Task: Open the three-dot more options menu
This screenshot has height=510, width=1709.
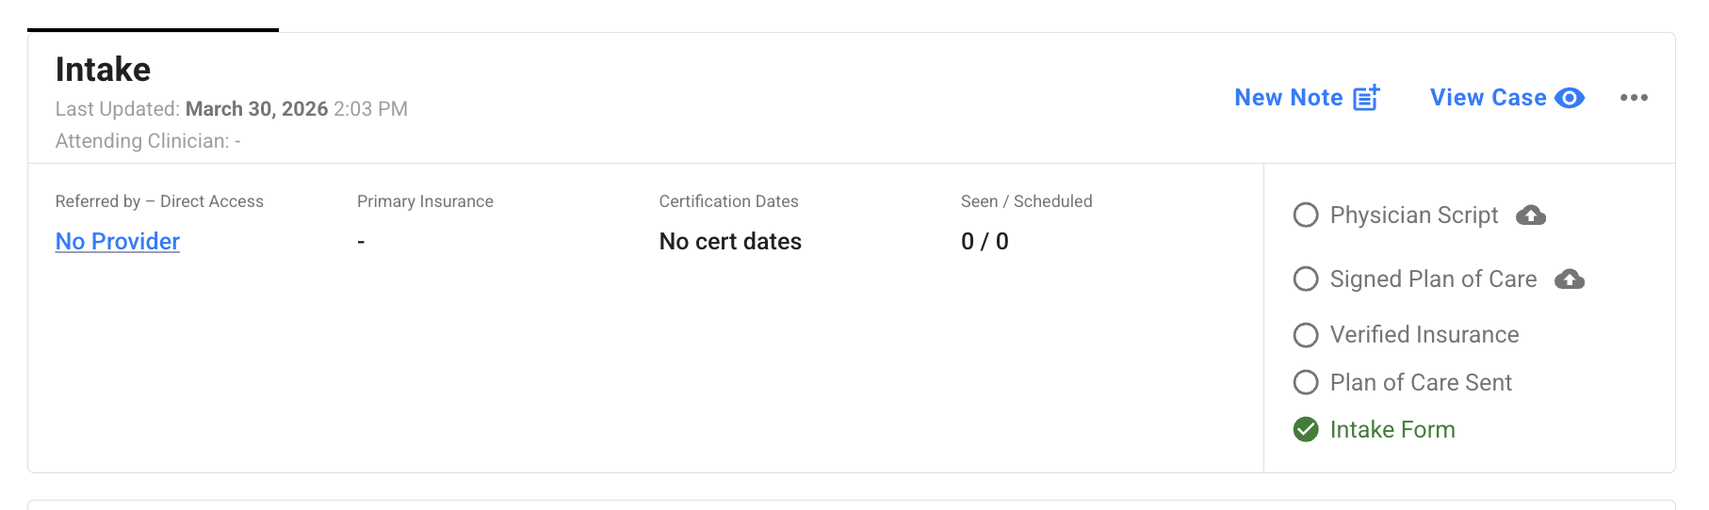Action: pos(1634,98)
